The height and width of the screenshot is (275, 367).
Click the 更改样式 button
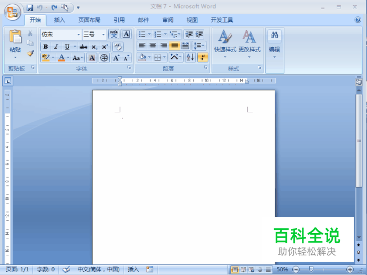(x=249, y=45)
